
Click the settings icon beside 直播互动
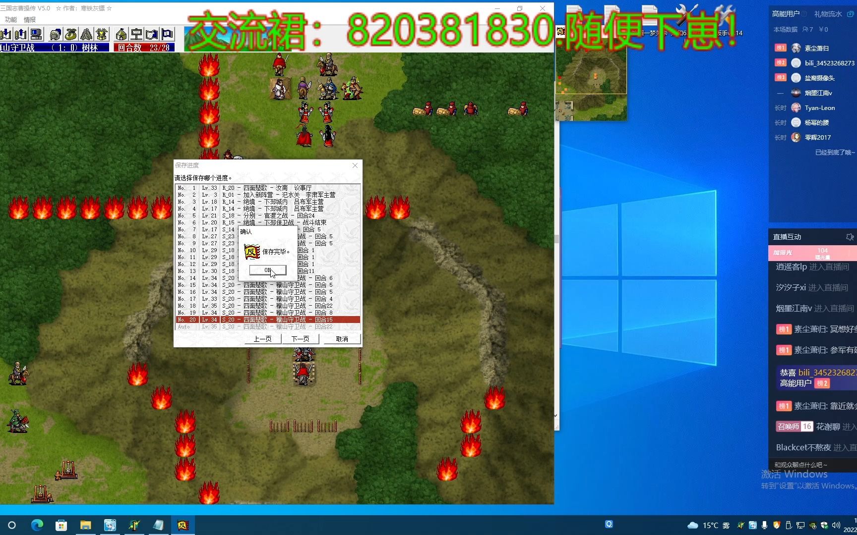(850, 237)
